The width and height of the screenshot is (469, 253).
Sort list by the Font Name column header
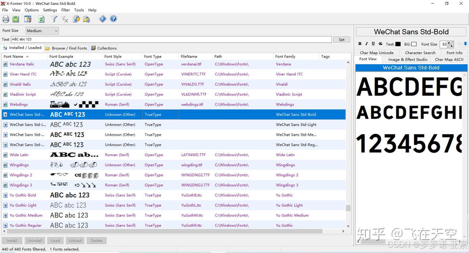click(24, 56)
